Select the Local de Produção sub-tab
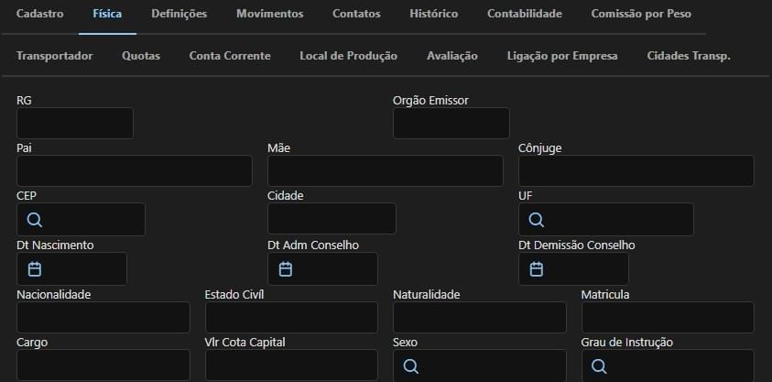 (349, 56)
